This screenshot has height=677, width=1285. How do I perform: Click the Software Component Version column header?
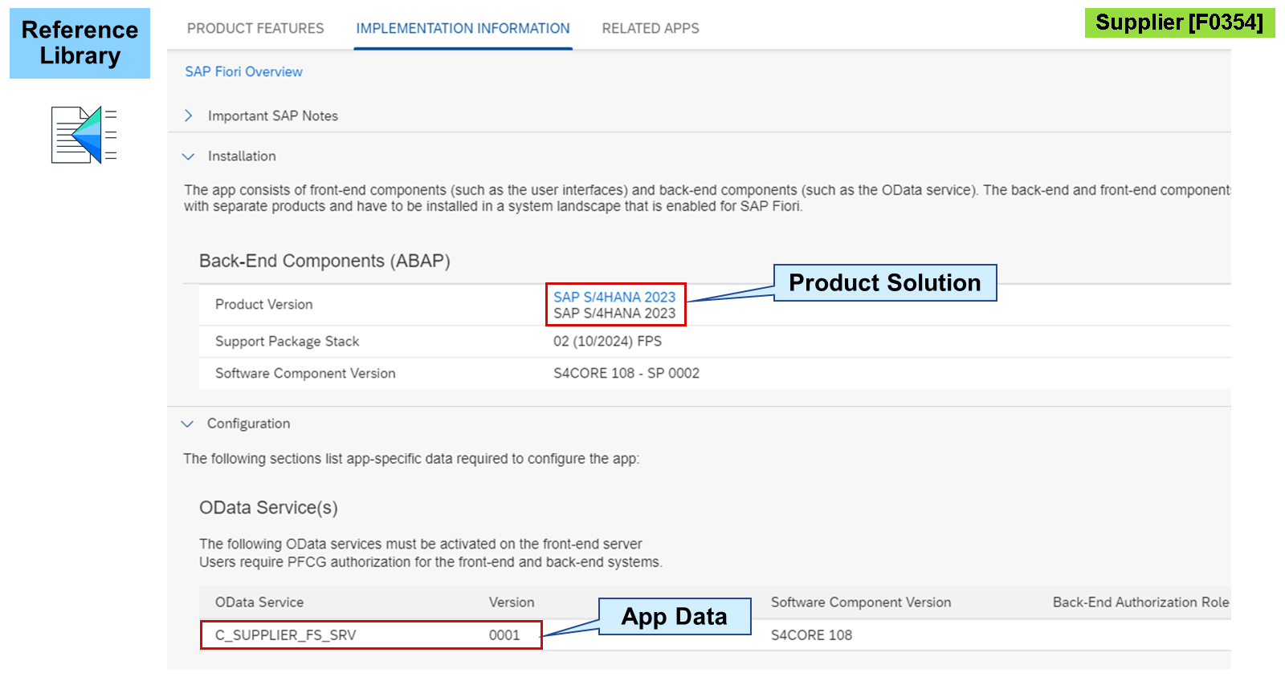tap(861, 602)
